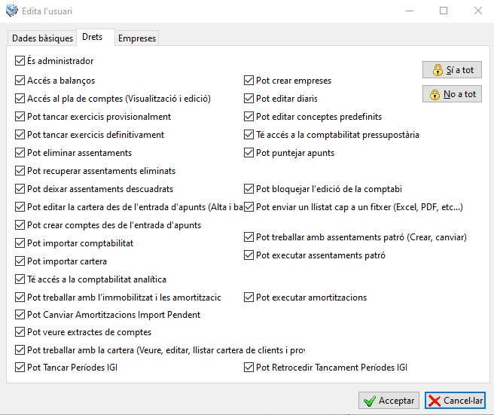The image size is (494, 415).
Task: Uncheck Pot editar la cartera des de l'entrada d'apunts
Action: [x=20, y=206]
